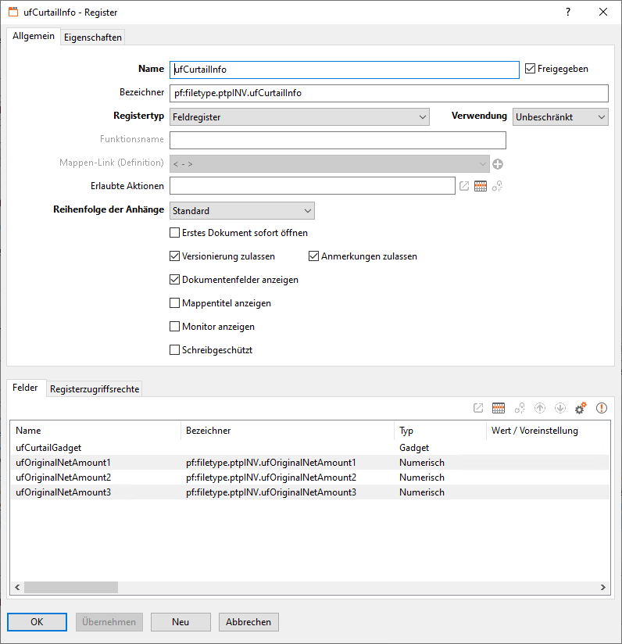Click the Name input field

pyautogui.click(x=345, y=70)
